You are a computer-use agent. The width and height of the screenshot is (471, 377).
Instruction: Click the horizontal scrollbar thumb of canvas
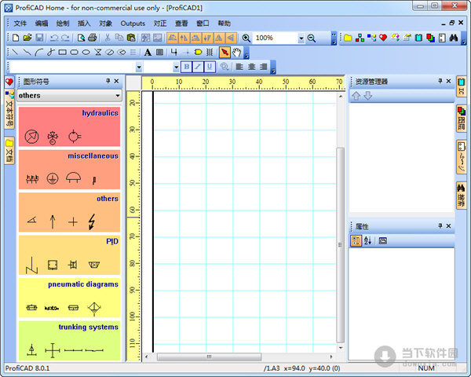pyautogui.click(x=210, y=357)
